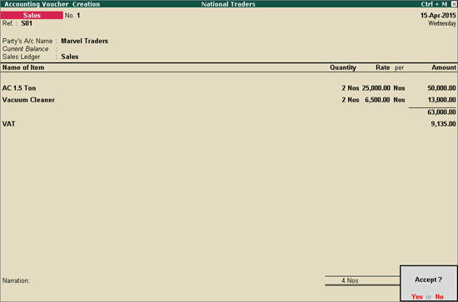
Task: Click the Sales Ledger value
Action: (70, 57)
